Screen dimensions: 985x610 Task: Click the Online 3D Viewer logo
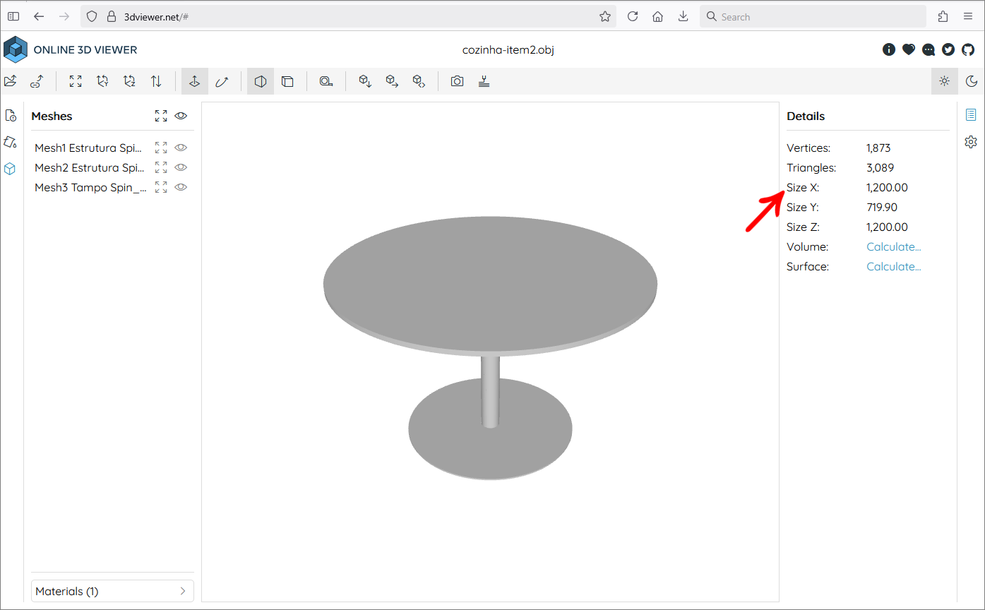tap(71, 49)
